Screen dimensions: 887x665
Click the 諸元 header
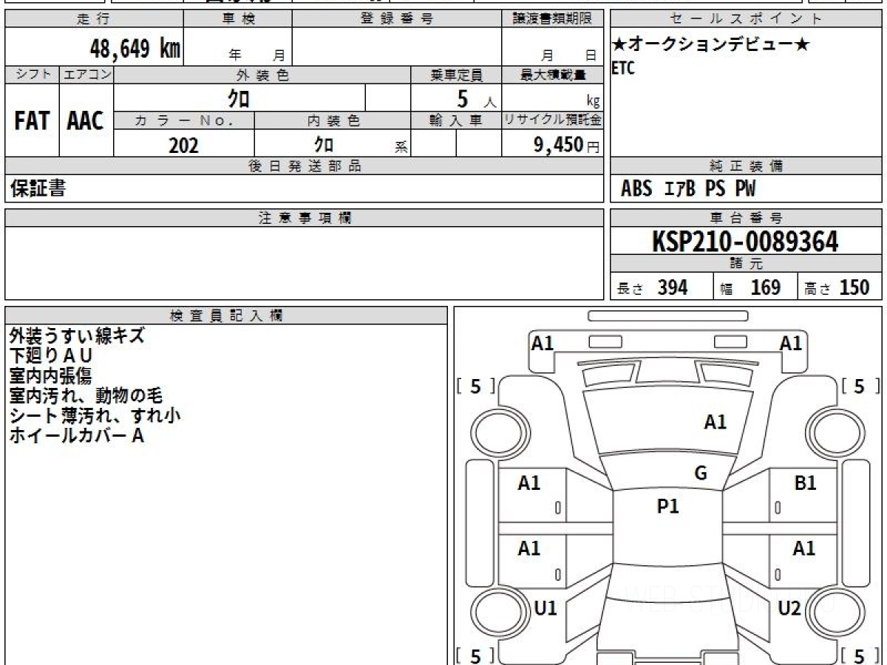[x=747, y=264]
